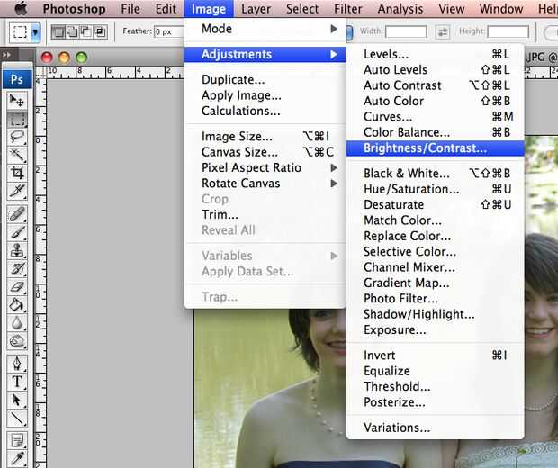Click the Height input field
This screenshot has height=468, width=558.
pos(508,32)
